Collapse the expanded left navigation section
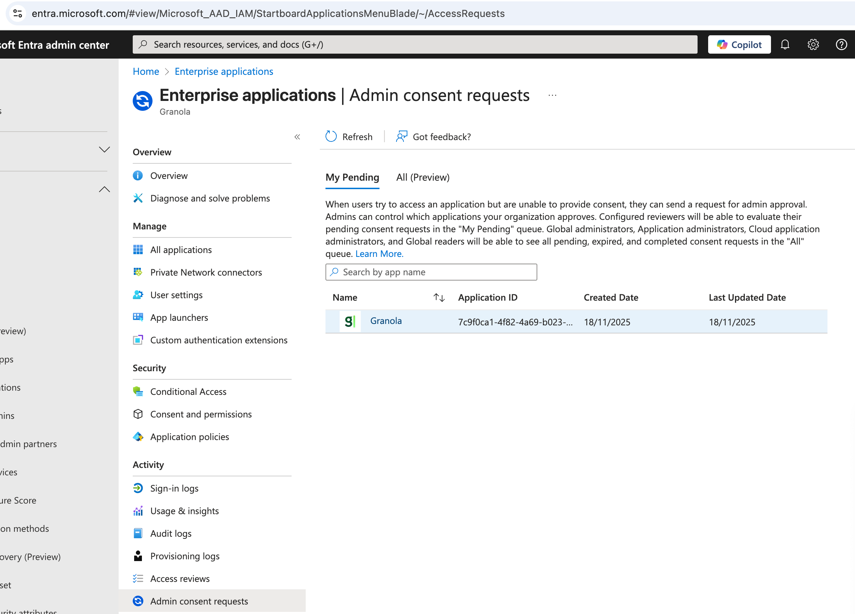Image resolution: width=855 pixels, height=614 pixels. (104, 189)
